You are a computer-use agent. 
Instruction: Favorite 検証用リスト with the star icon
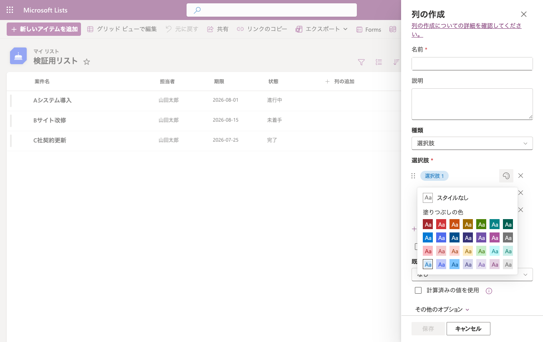point(87,62)
